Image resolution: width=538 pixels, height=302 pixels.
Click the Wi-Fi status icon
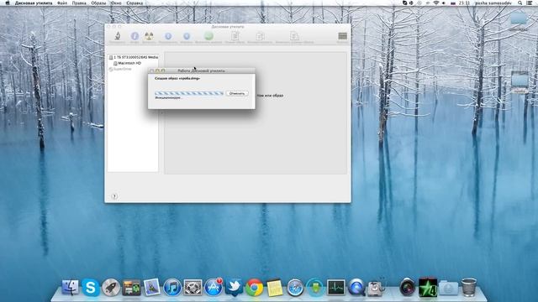click(436, 3)
